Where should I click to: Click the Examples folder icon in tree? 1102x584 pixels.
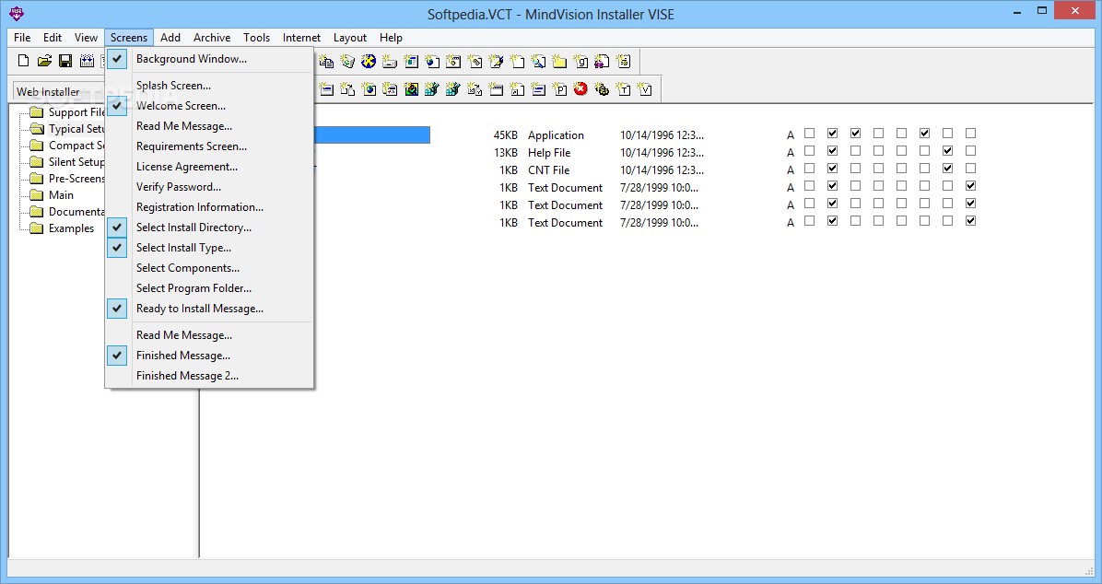[37, 228]
